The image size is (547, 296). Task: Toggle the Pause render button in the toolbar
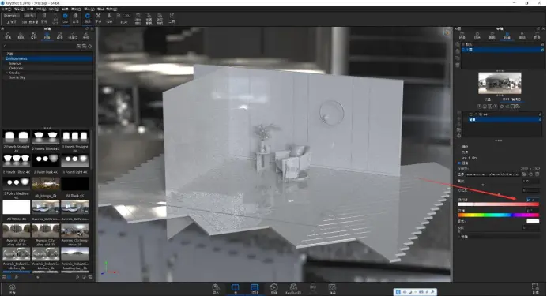tap(44, 17)
